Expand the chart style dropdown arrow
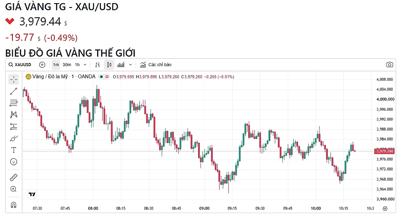 click(130, 65)
